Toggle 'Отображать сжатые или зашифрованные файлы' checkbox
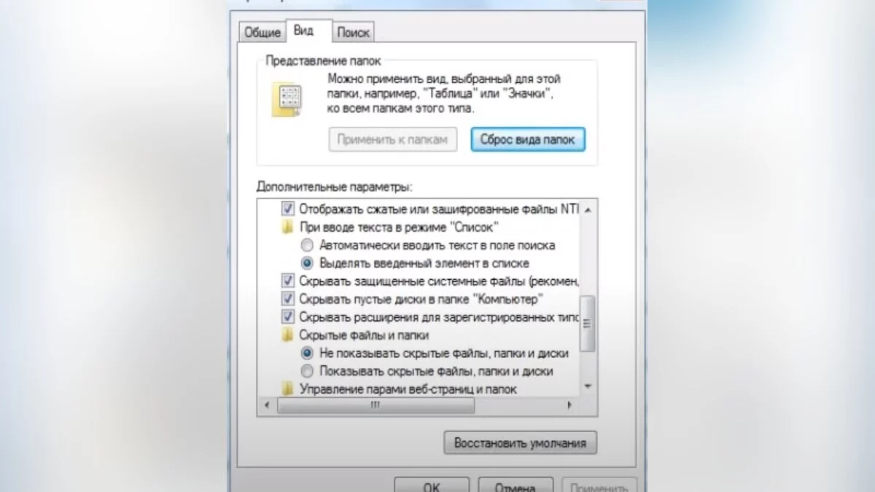The width and height of the screenshot is (875, 492). [x=288, y=209]
